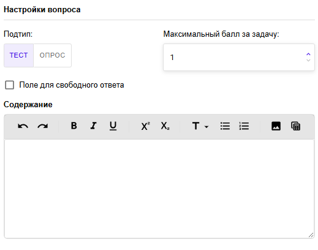
Task: Insert a numbered list
Action: pos(244,126)
